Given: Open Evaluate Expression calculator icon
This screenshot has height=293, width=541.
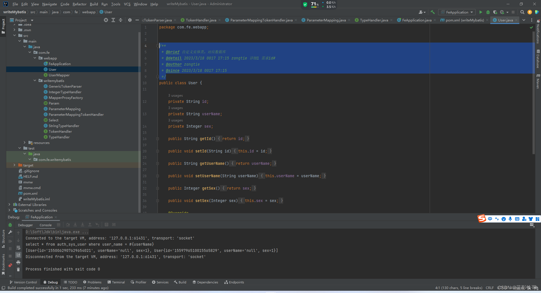Looking at the screenshot, I should [x=107, y=225].
